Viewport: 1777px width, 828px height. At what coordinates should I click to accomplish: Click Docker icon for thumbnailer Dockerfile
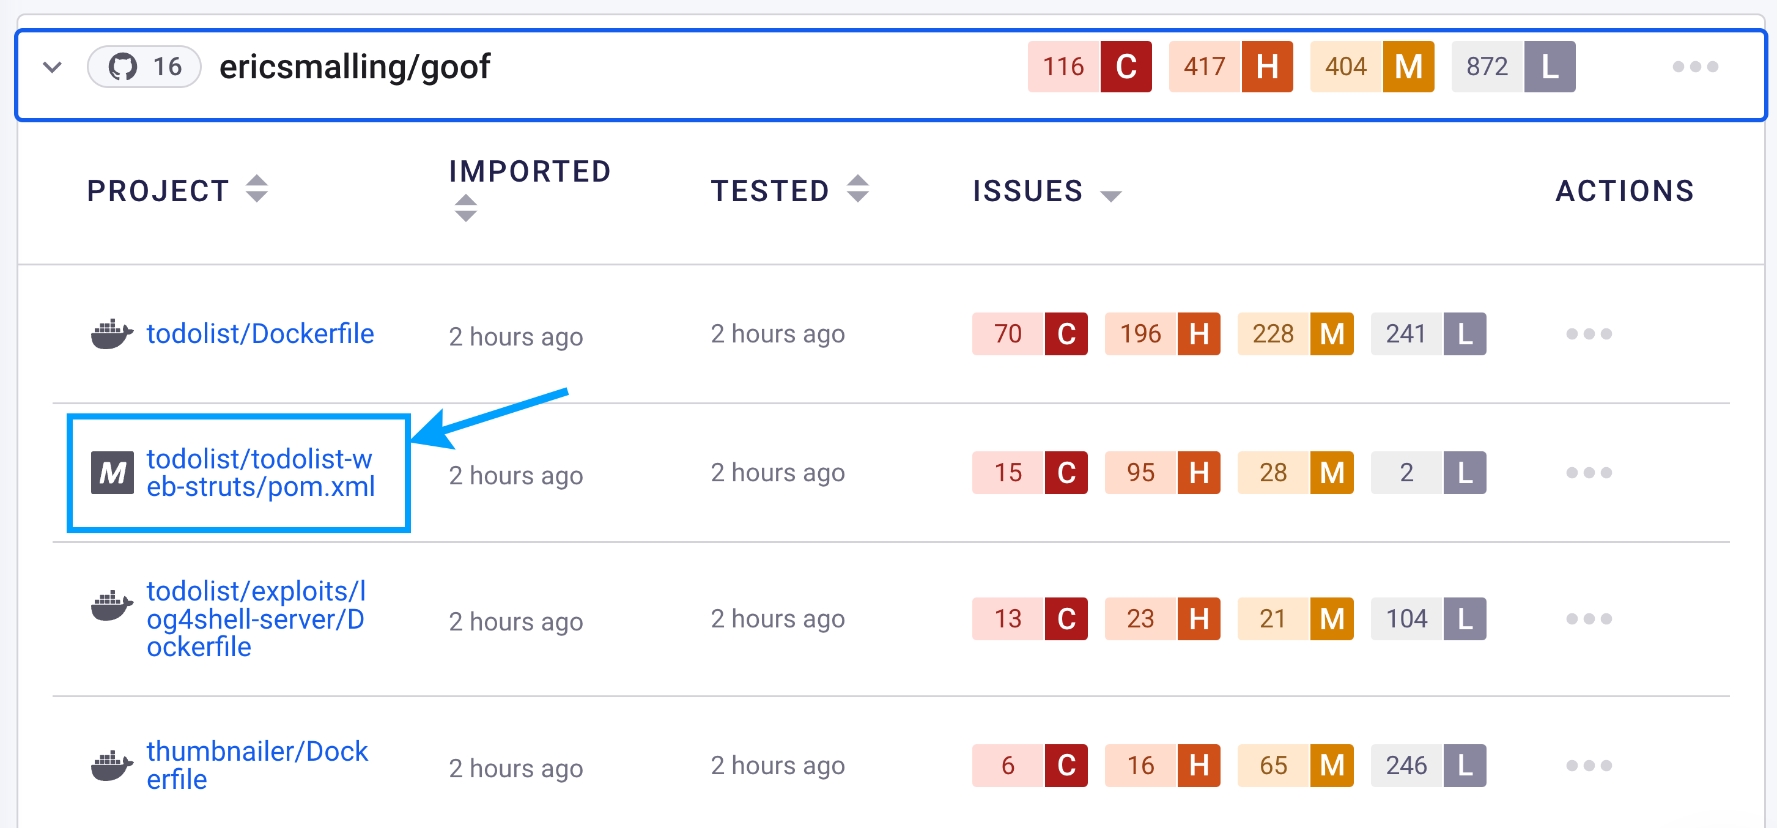pyautogui.click(x=112, y=765)
